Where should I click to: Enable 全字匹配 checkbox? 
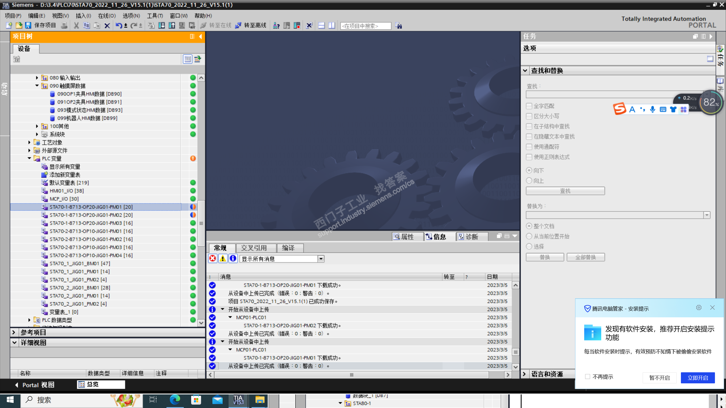point(529,106)
